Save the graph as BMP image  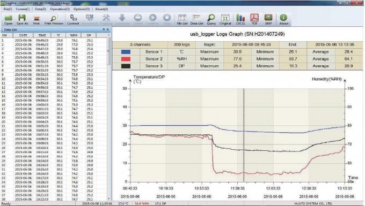point(268,19)
